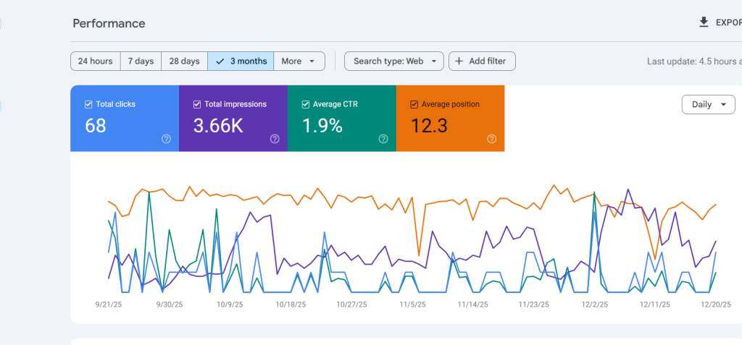Image resolution: width=742 pixels, height=345 pixels.
Task: Click the 12/2/25 date label on chart
Action: 594,304
